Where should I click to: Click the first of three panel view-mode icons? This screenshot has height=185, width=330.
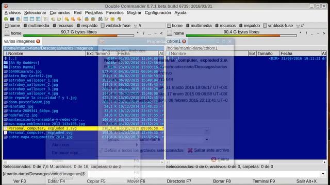(x=26, y=19)
